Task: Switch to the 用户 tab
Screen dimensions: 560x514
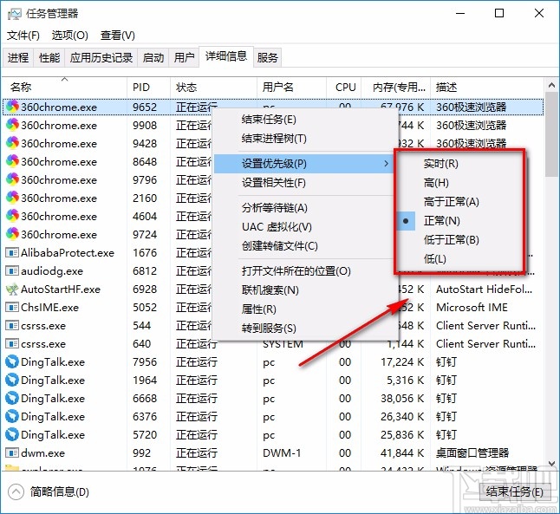Action: point(184,57)
